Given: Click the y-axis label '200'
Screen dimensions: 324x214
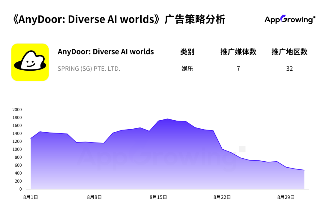Looking at the screenshot, I should click(x=18, y=181).
